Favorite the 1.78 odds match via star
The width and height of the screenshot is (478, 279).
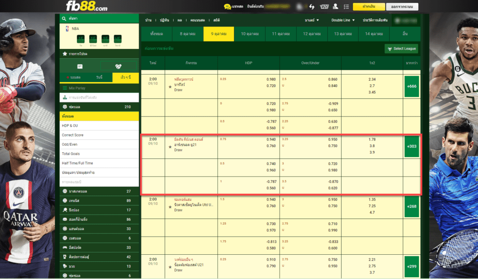[x=170, y=147]
